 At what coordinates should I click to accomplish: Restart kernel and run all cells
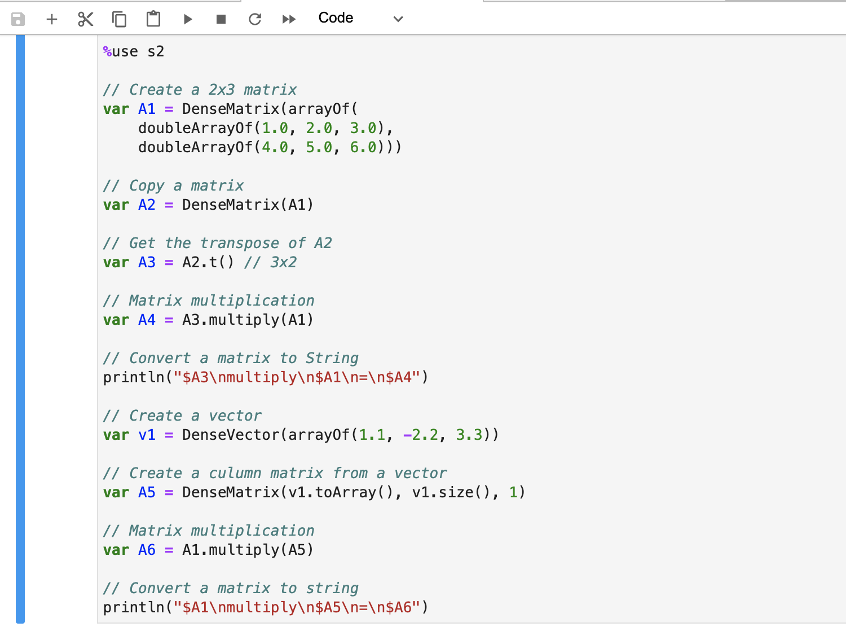pos(289,19)
